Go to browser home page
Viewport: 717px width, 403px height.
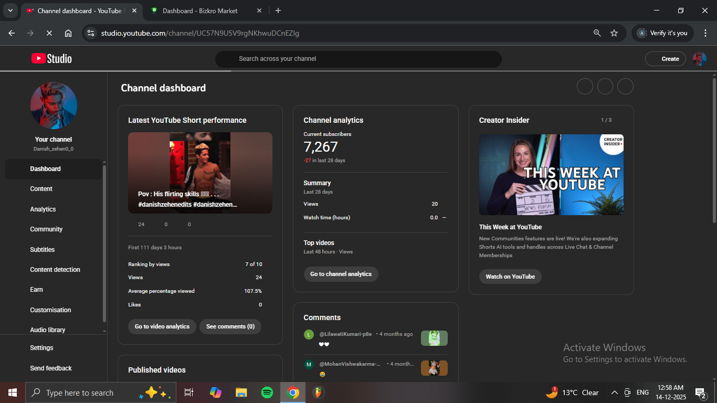pyautogui.click(x=68, y=33)
